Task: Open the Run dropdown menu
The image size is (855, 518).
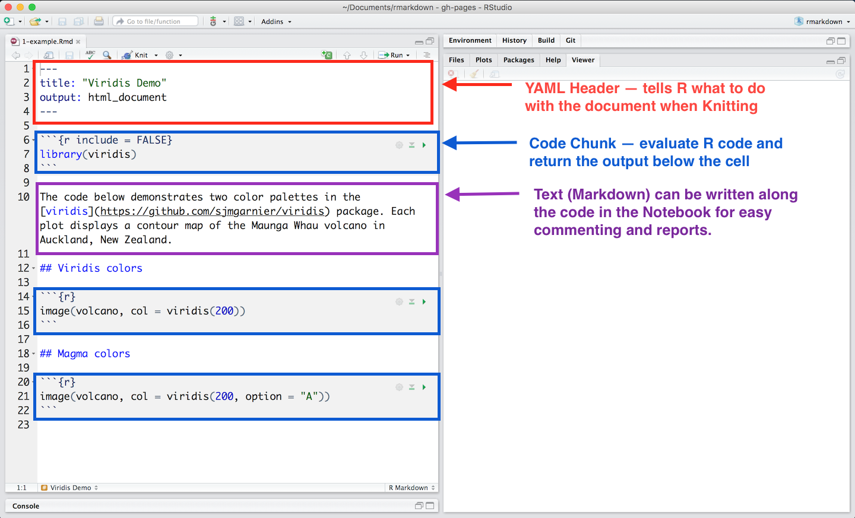Action: tap(408, 55)
